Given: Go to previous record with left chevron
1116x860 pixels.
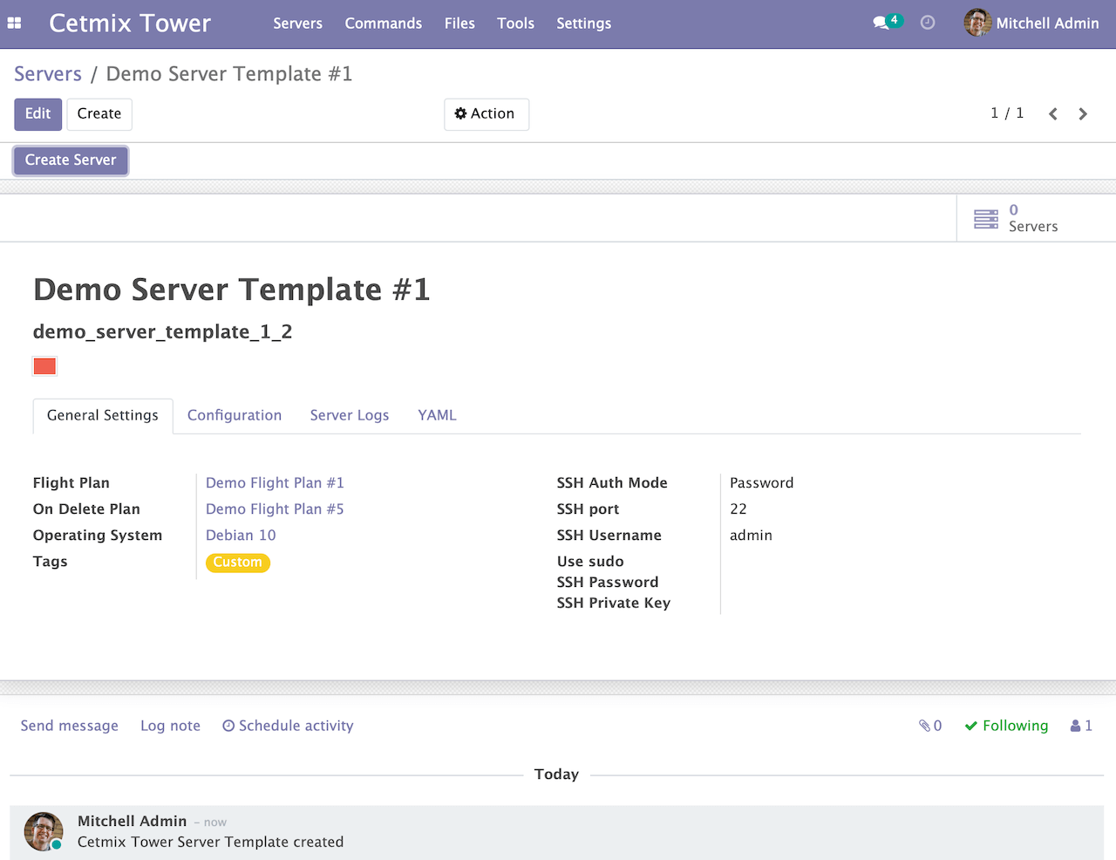Looking at the screenshot, I should (x=1052, y=113).
